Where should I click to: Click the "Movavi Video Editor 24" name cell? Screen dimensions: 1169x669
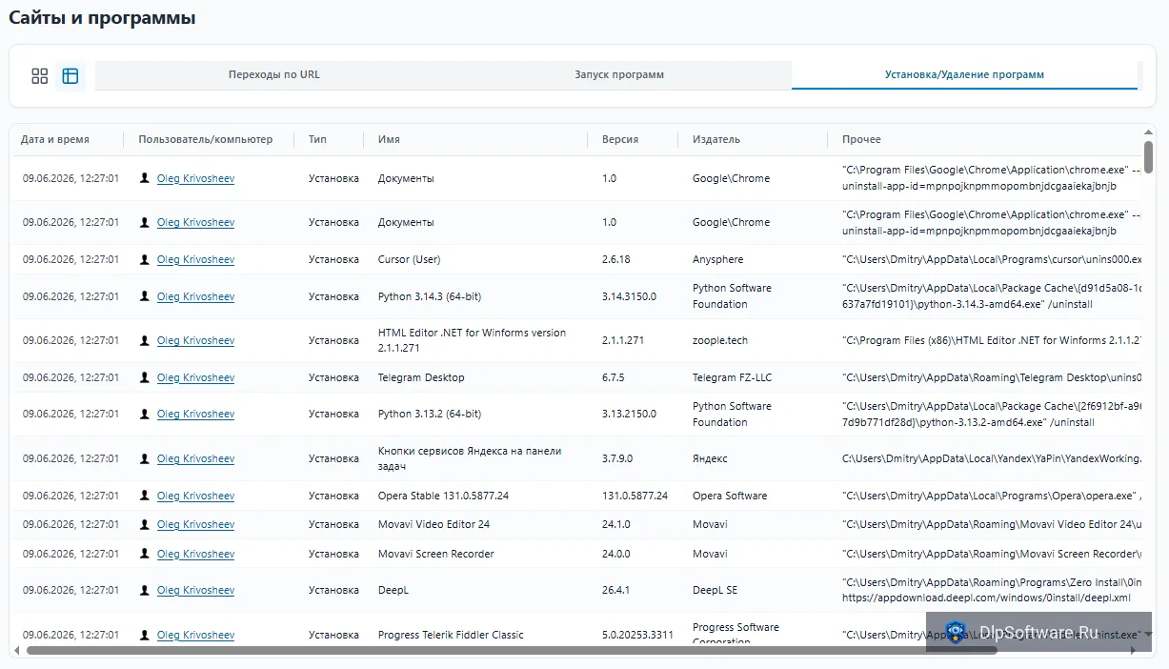coord(433,524)
